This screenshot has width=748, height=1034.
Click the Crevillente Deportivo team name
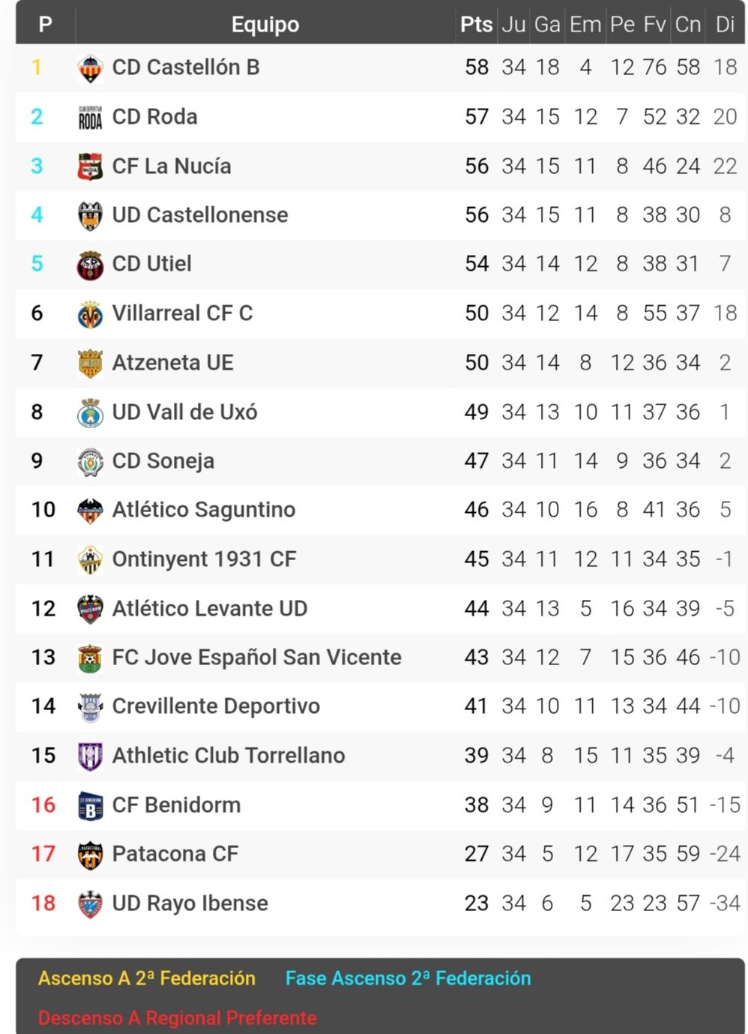pyautogui.click(x=216, y=706)
